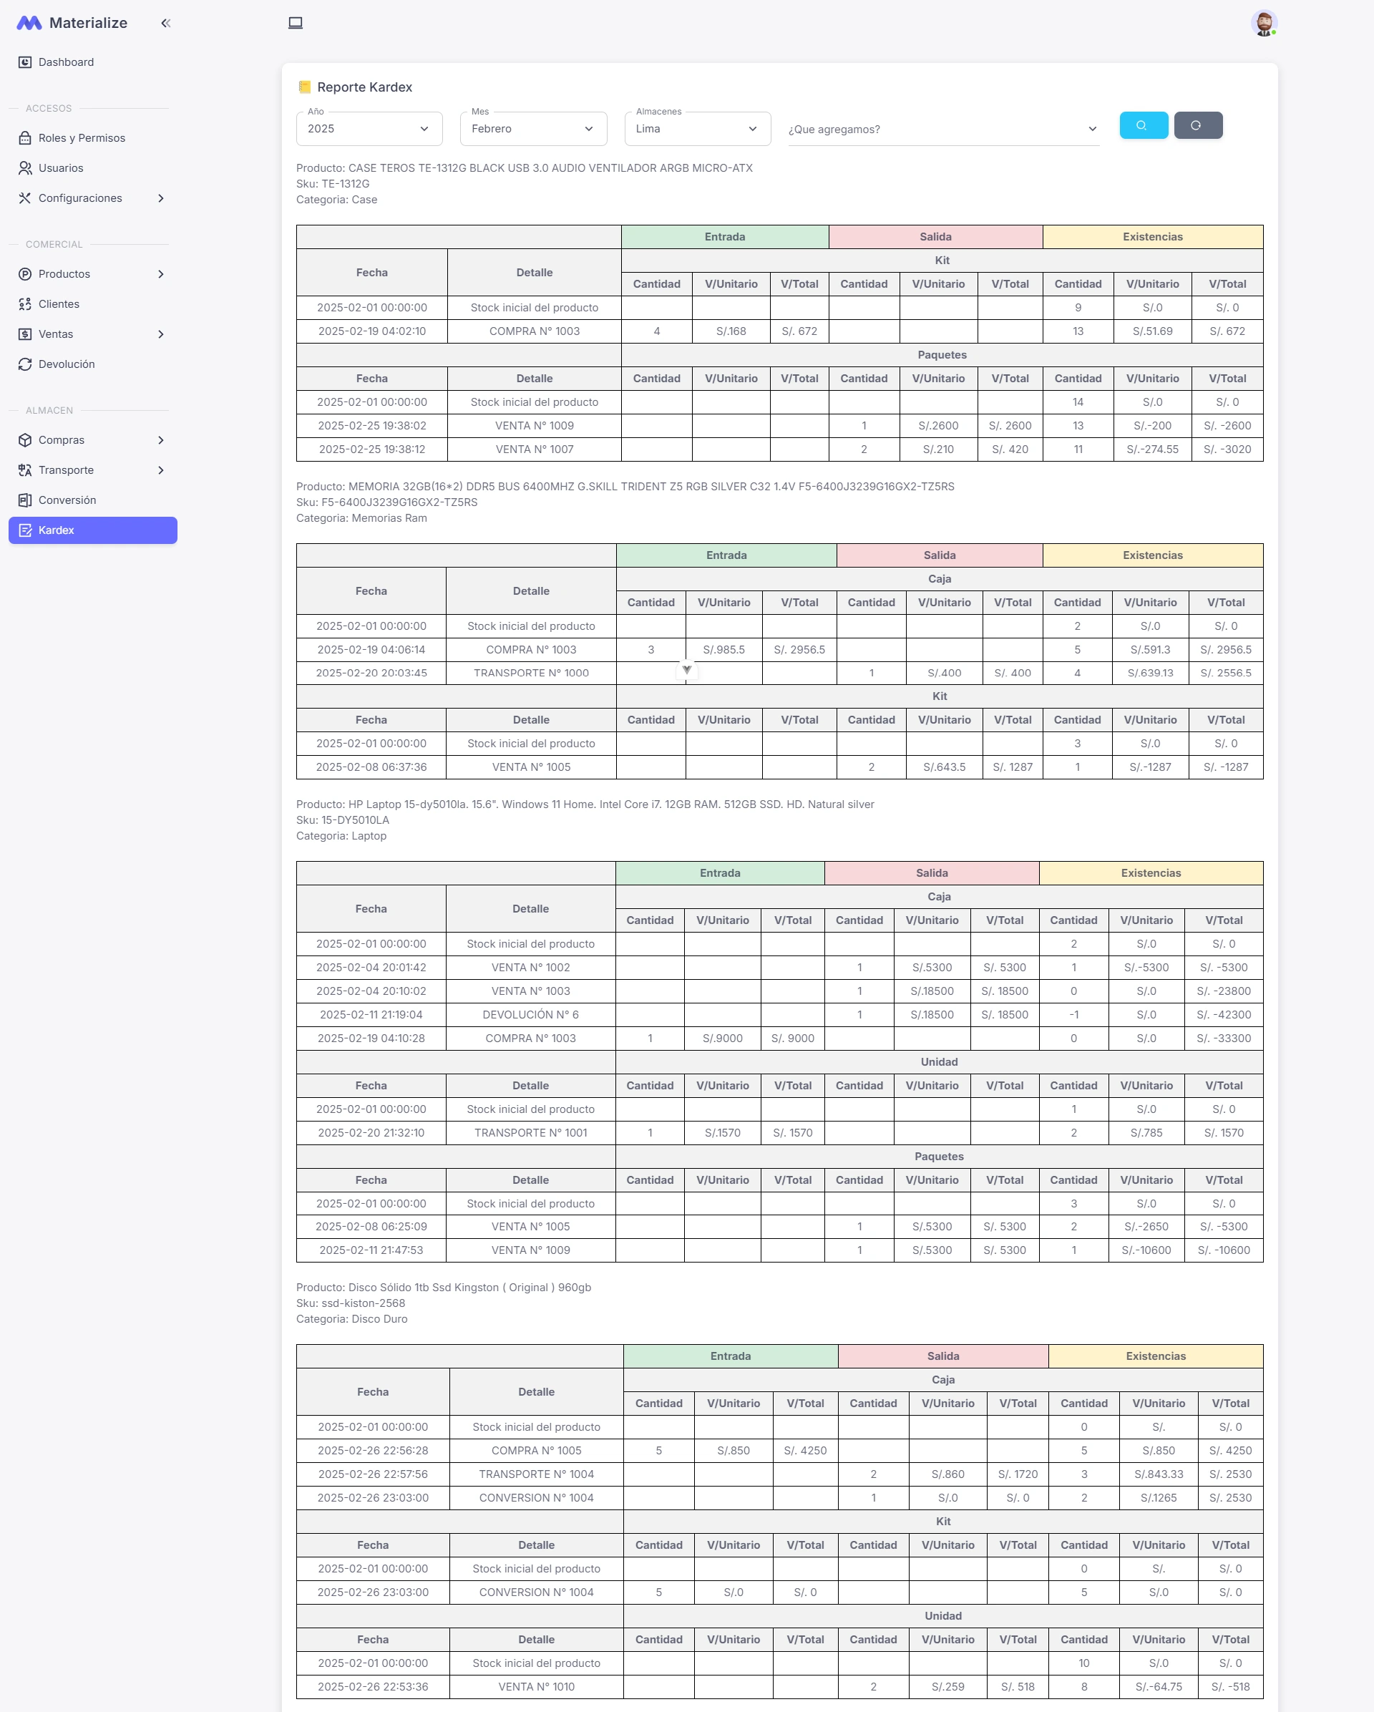This screenshot has width=1374, height=1712.
Task: Click the laptop icon in top bar
Action: (x=296, y=23)
